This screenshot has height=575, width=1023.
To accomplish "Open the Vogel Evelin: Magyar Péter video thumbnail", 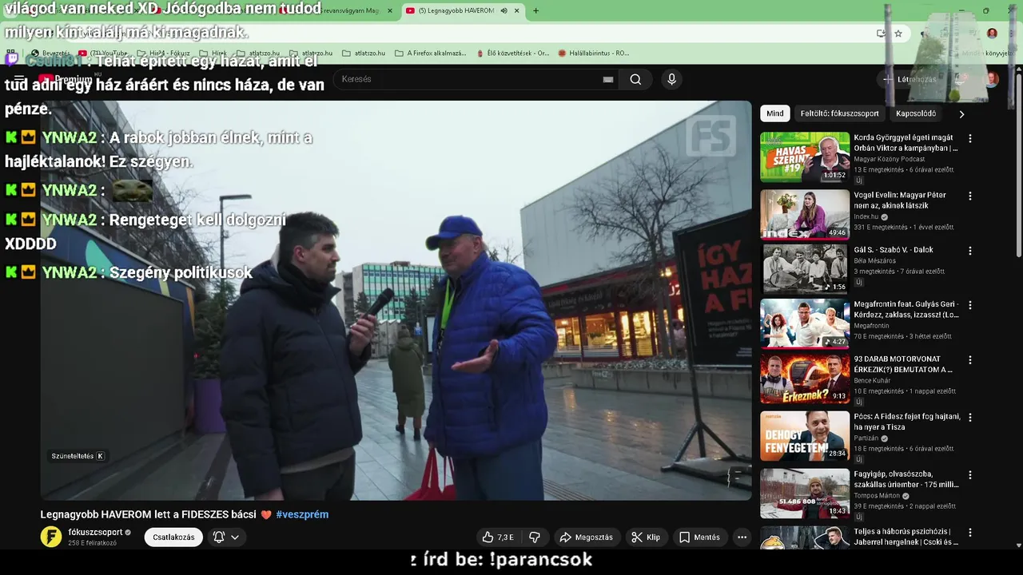I will (805, 214).
